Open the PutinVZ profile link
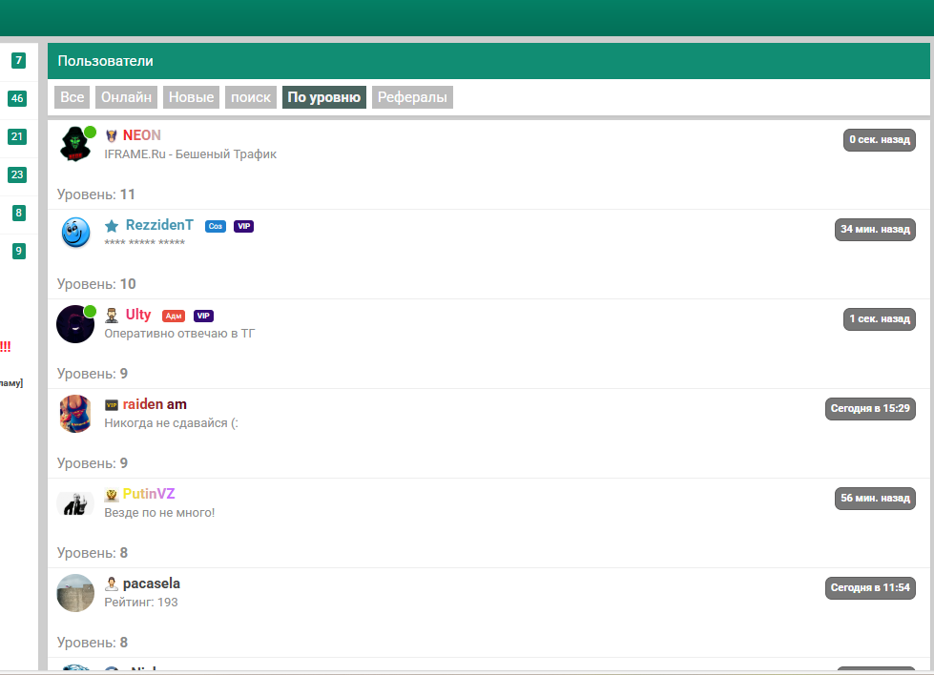This screenshot has width=934, height=675. [149, 494]
